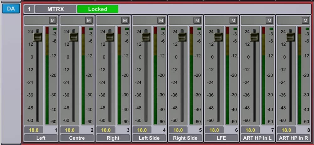Toggle mute on the LFE channel
Image resolution: width=314 pixels, height=145 pixels.
pos(233,20)
